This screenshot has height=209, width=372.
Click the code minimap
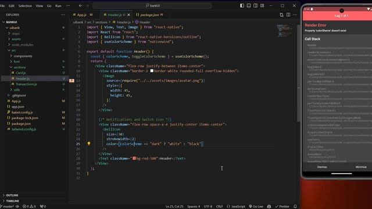[284, 30]
